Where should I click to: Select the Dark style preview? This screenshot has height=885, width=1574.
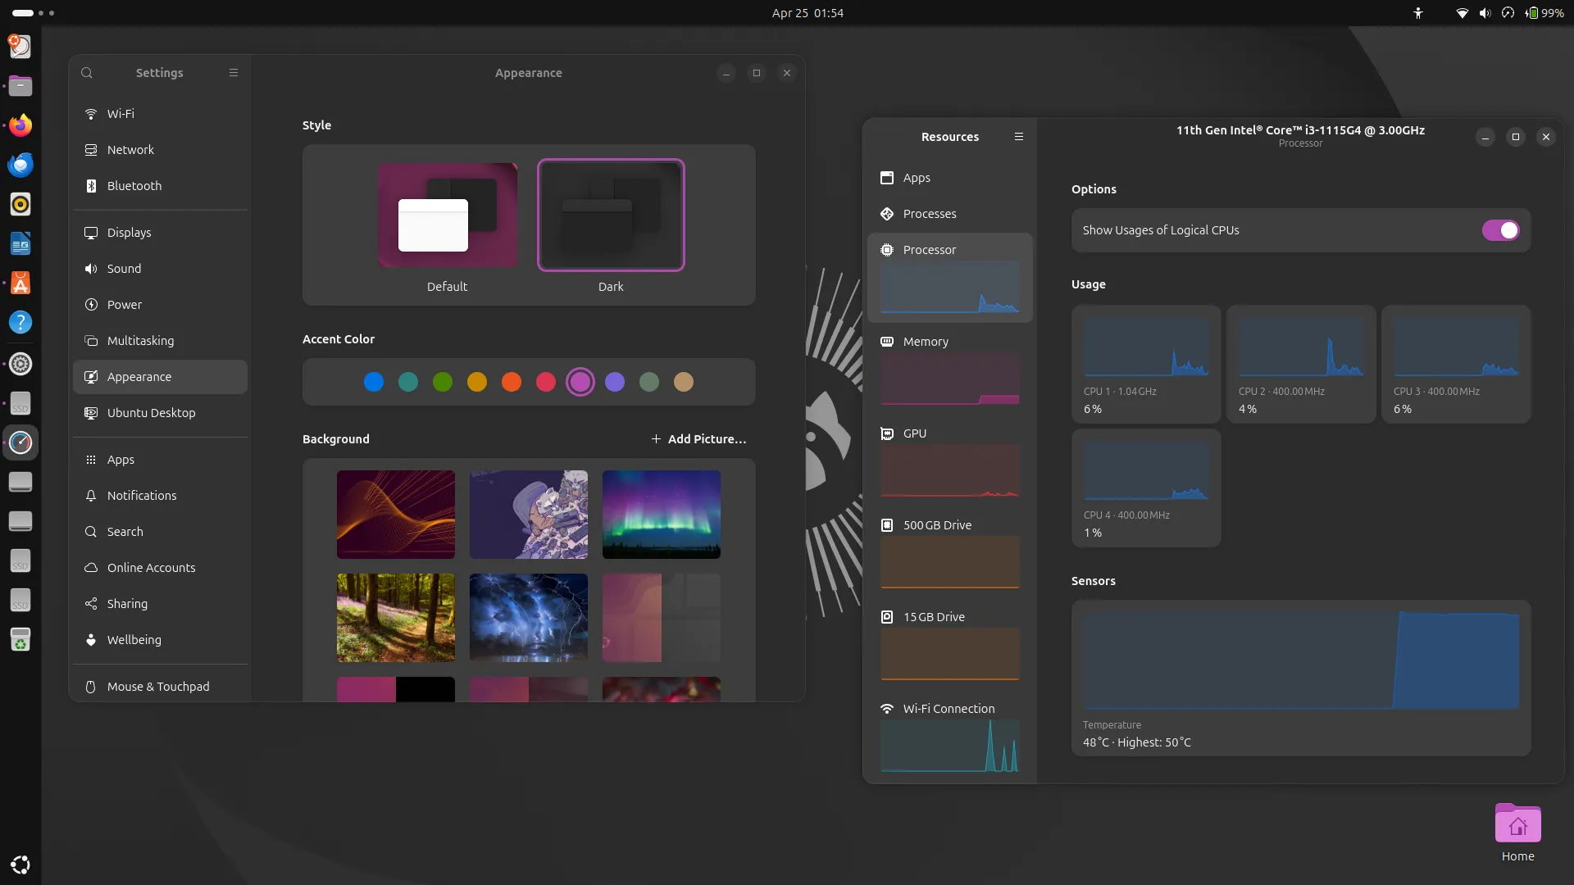pyautogui.click(x=611, y=215)
